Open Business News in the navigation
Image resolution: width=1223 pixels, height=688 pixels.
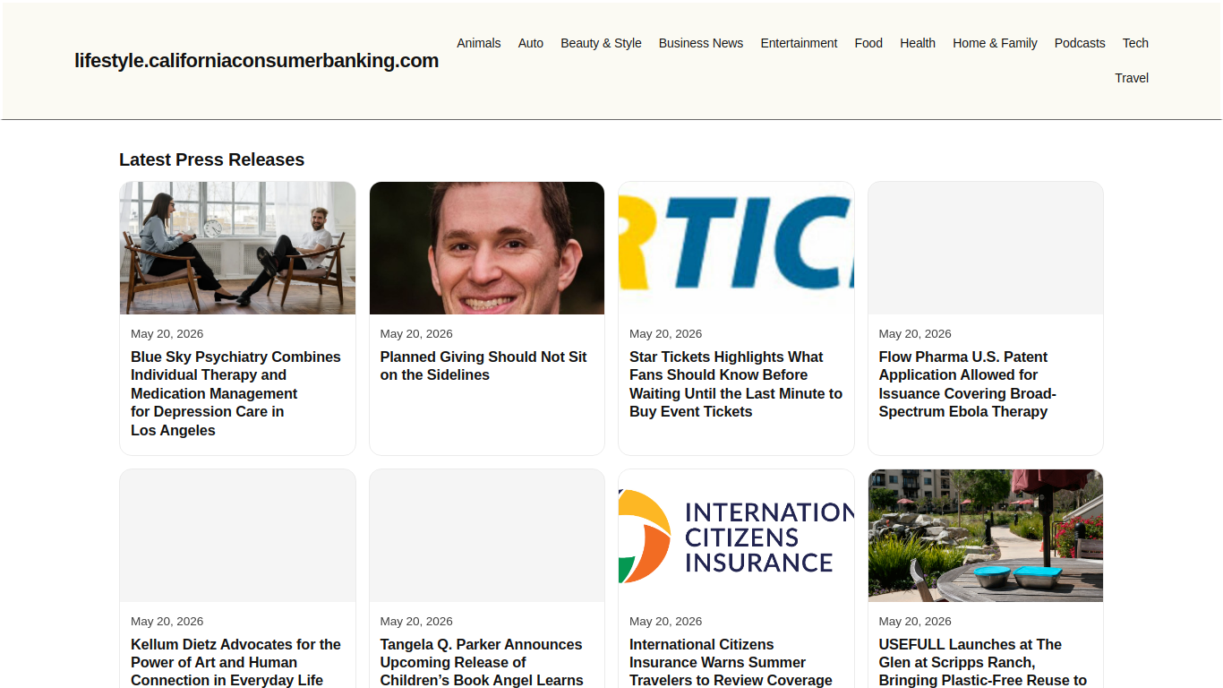[701, 43]
